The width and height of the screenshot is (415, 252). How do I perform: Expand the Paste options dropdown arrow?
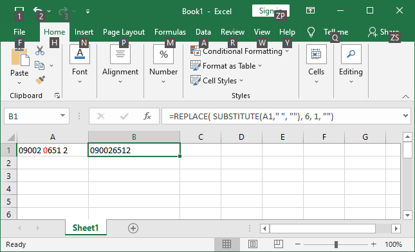pyautogui.click(x=19, y=83)
